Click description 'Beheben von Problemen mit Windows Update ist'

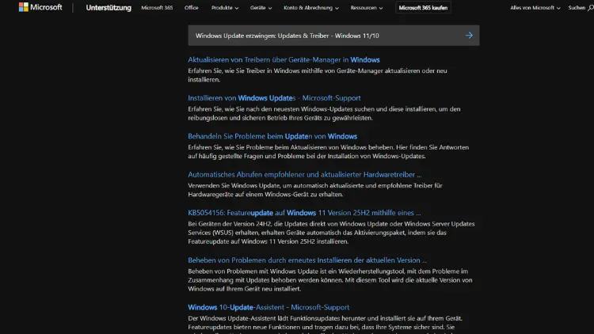(x=330, y=280)
